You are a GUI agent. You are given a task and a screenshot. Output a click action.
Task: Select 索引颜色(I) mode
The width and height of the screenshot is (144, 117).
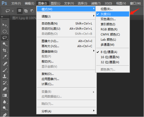(x=113, y=24)
